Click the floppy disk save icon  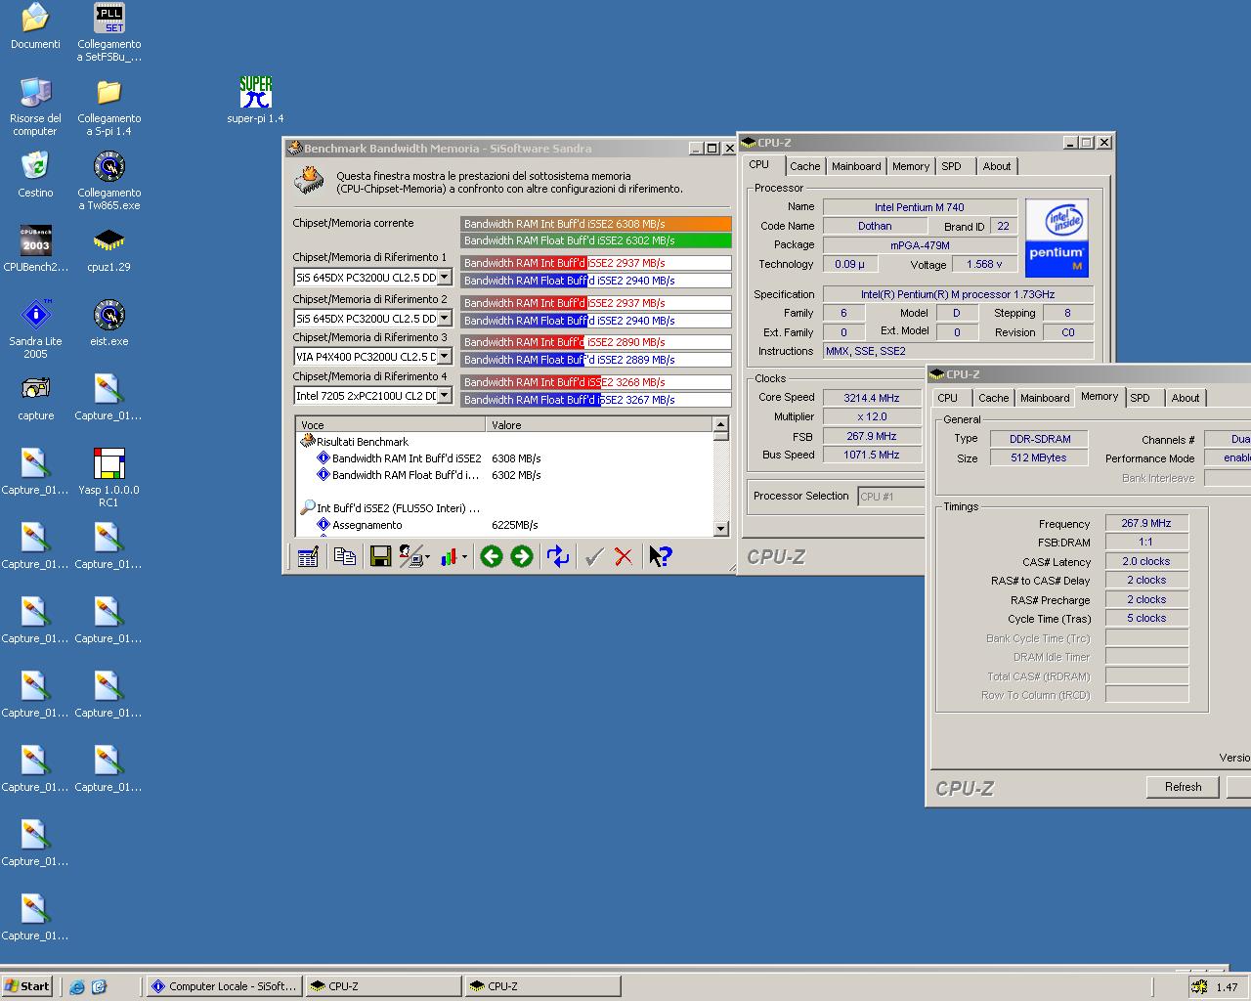pyautogui.click(x=380, y=556)
